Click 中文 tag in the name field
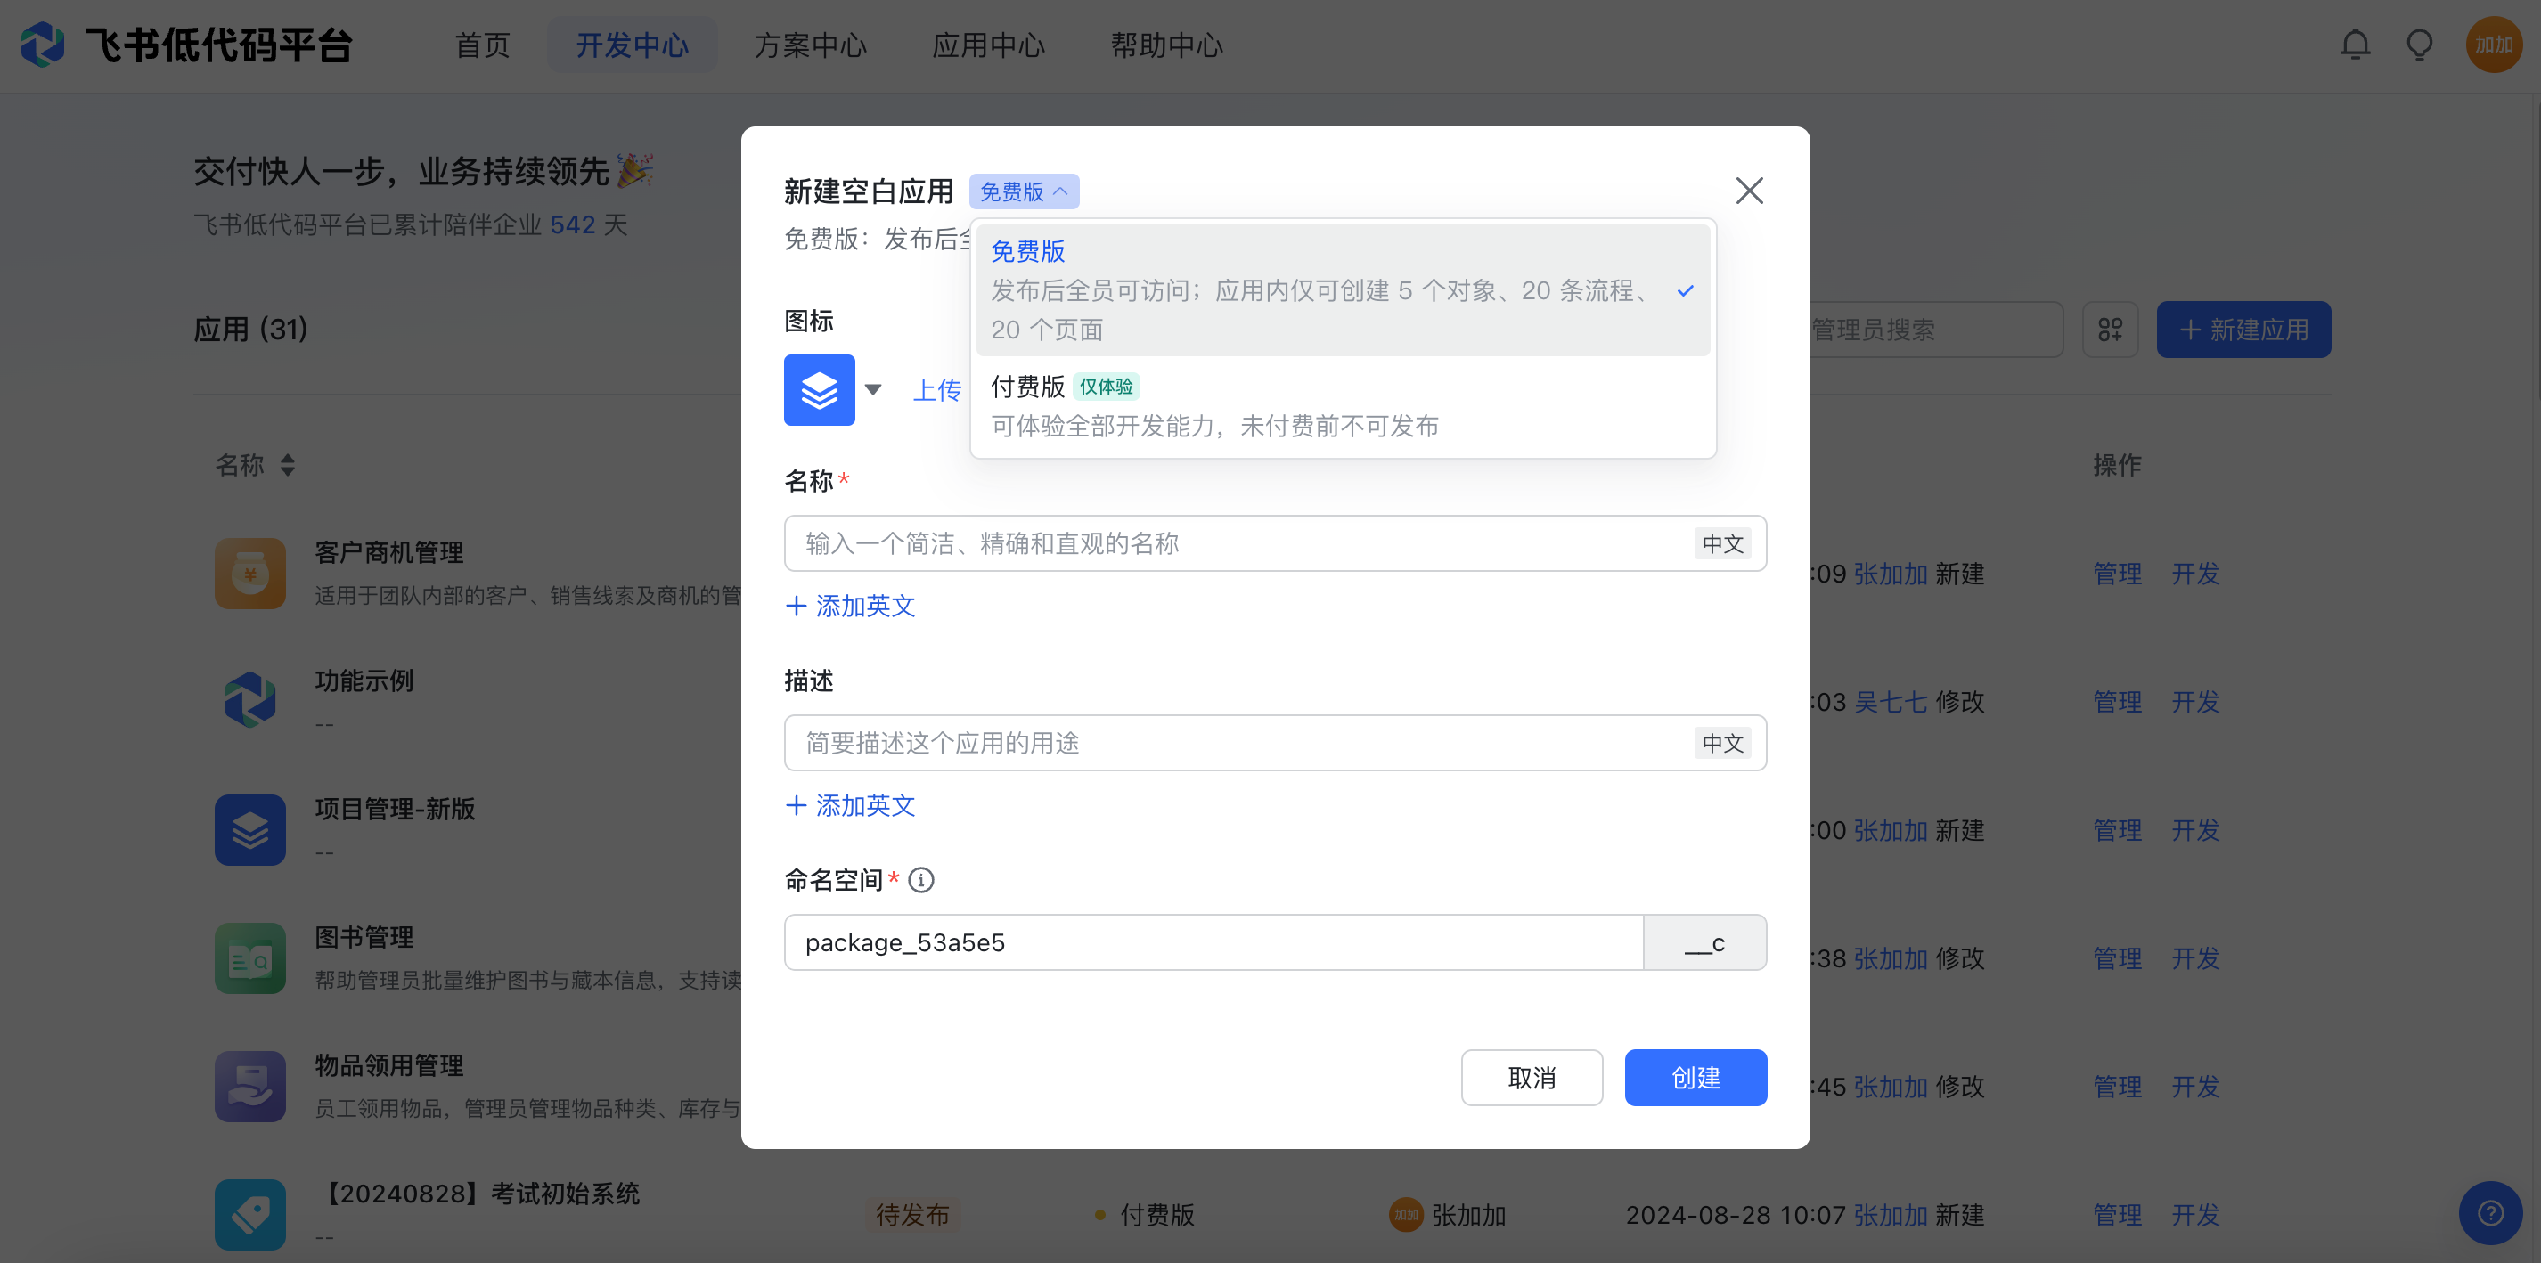Image resolution: width=2541 pixels, height=1263 pixels. [x=1722, y=543]
